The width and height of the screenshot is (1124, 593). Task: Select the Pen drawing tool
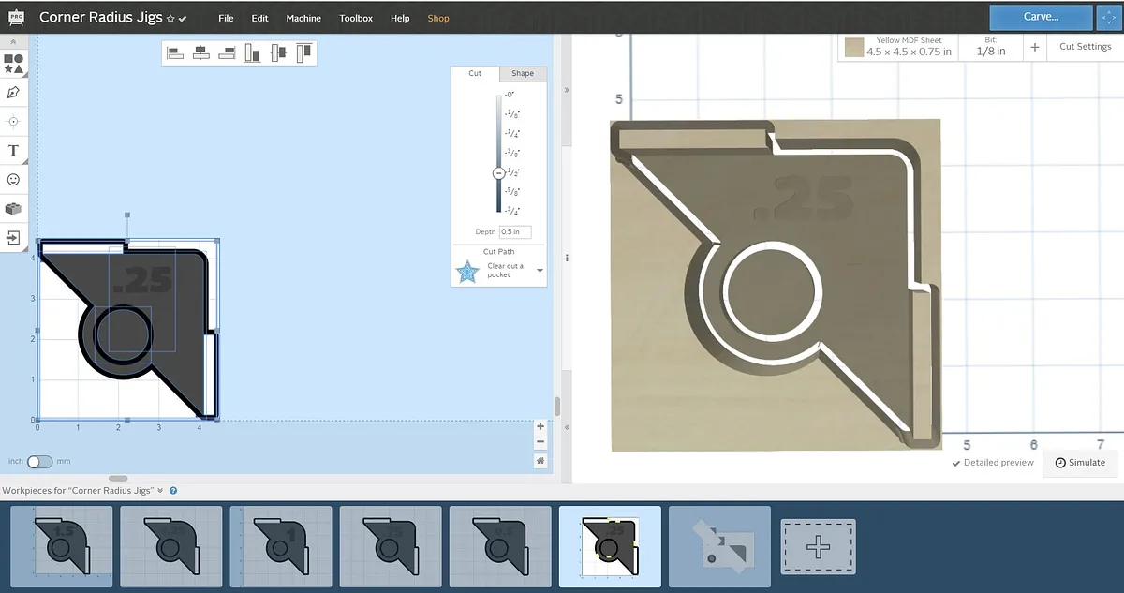pyautogui.click(x=13, y=93)
